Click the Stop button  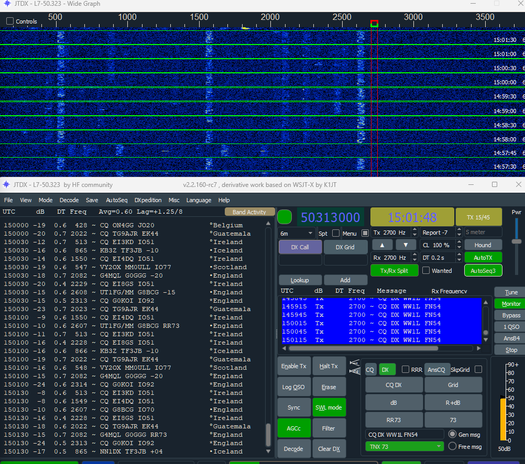[511, 350]
